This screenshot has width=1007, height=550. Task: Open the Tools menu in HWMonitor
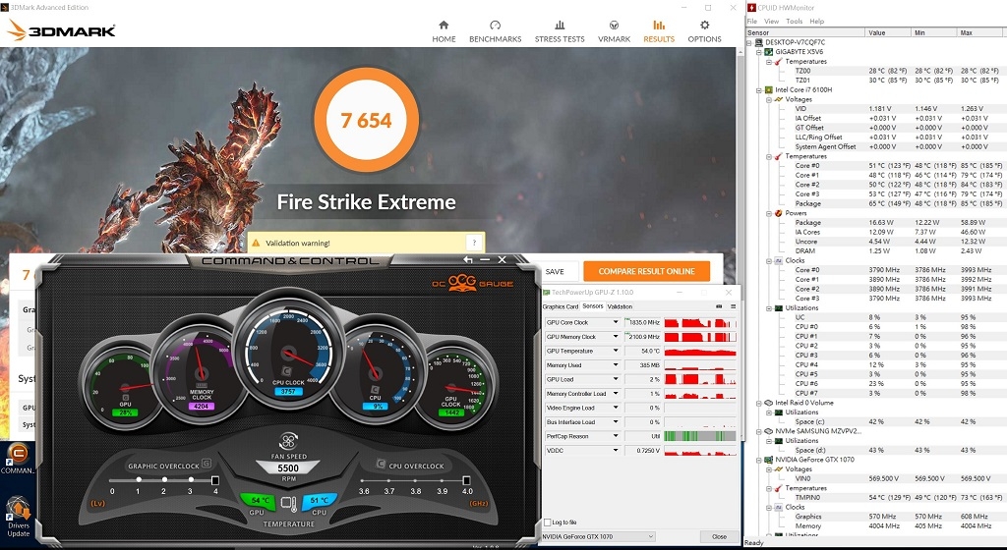795,22
